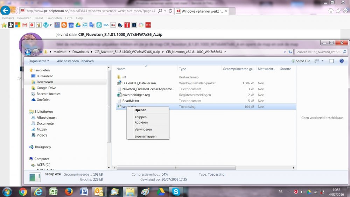
Task: Open the Extra menu in IE
Action: 69,18
